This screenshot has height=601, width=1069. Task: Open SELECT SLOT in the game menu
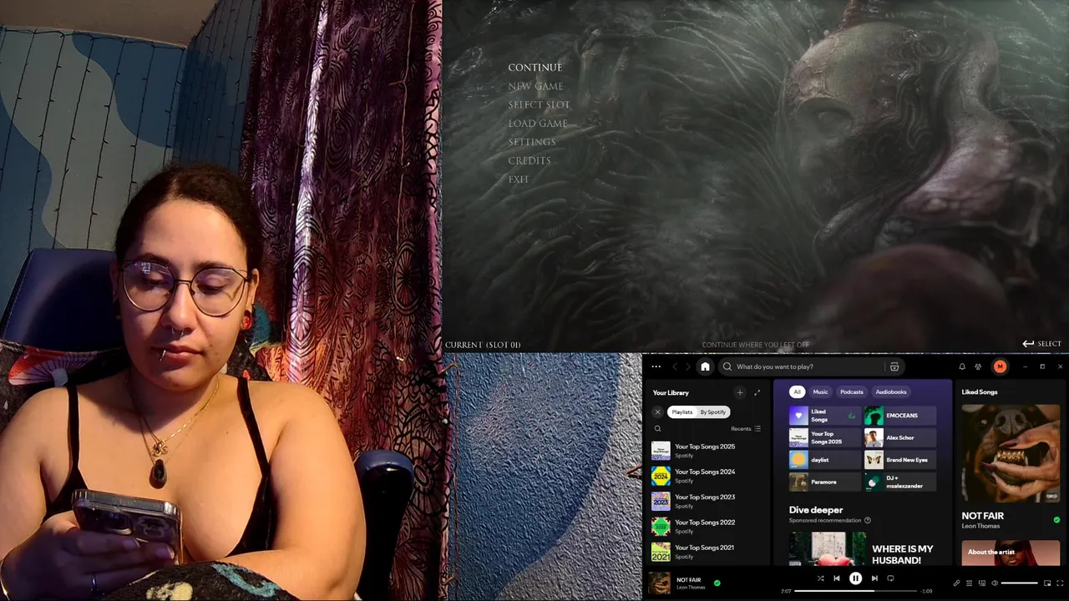[539, 105]
